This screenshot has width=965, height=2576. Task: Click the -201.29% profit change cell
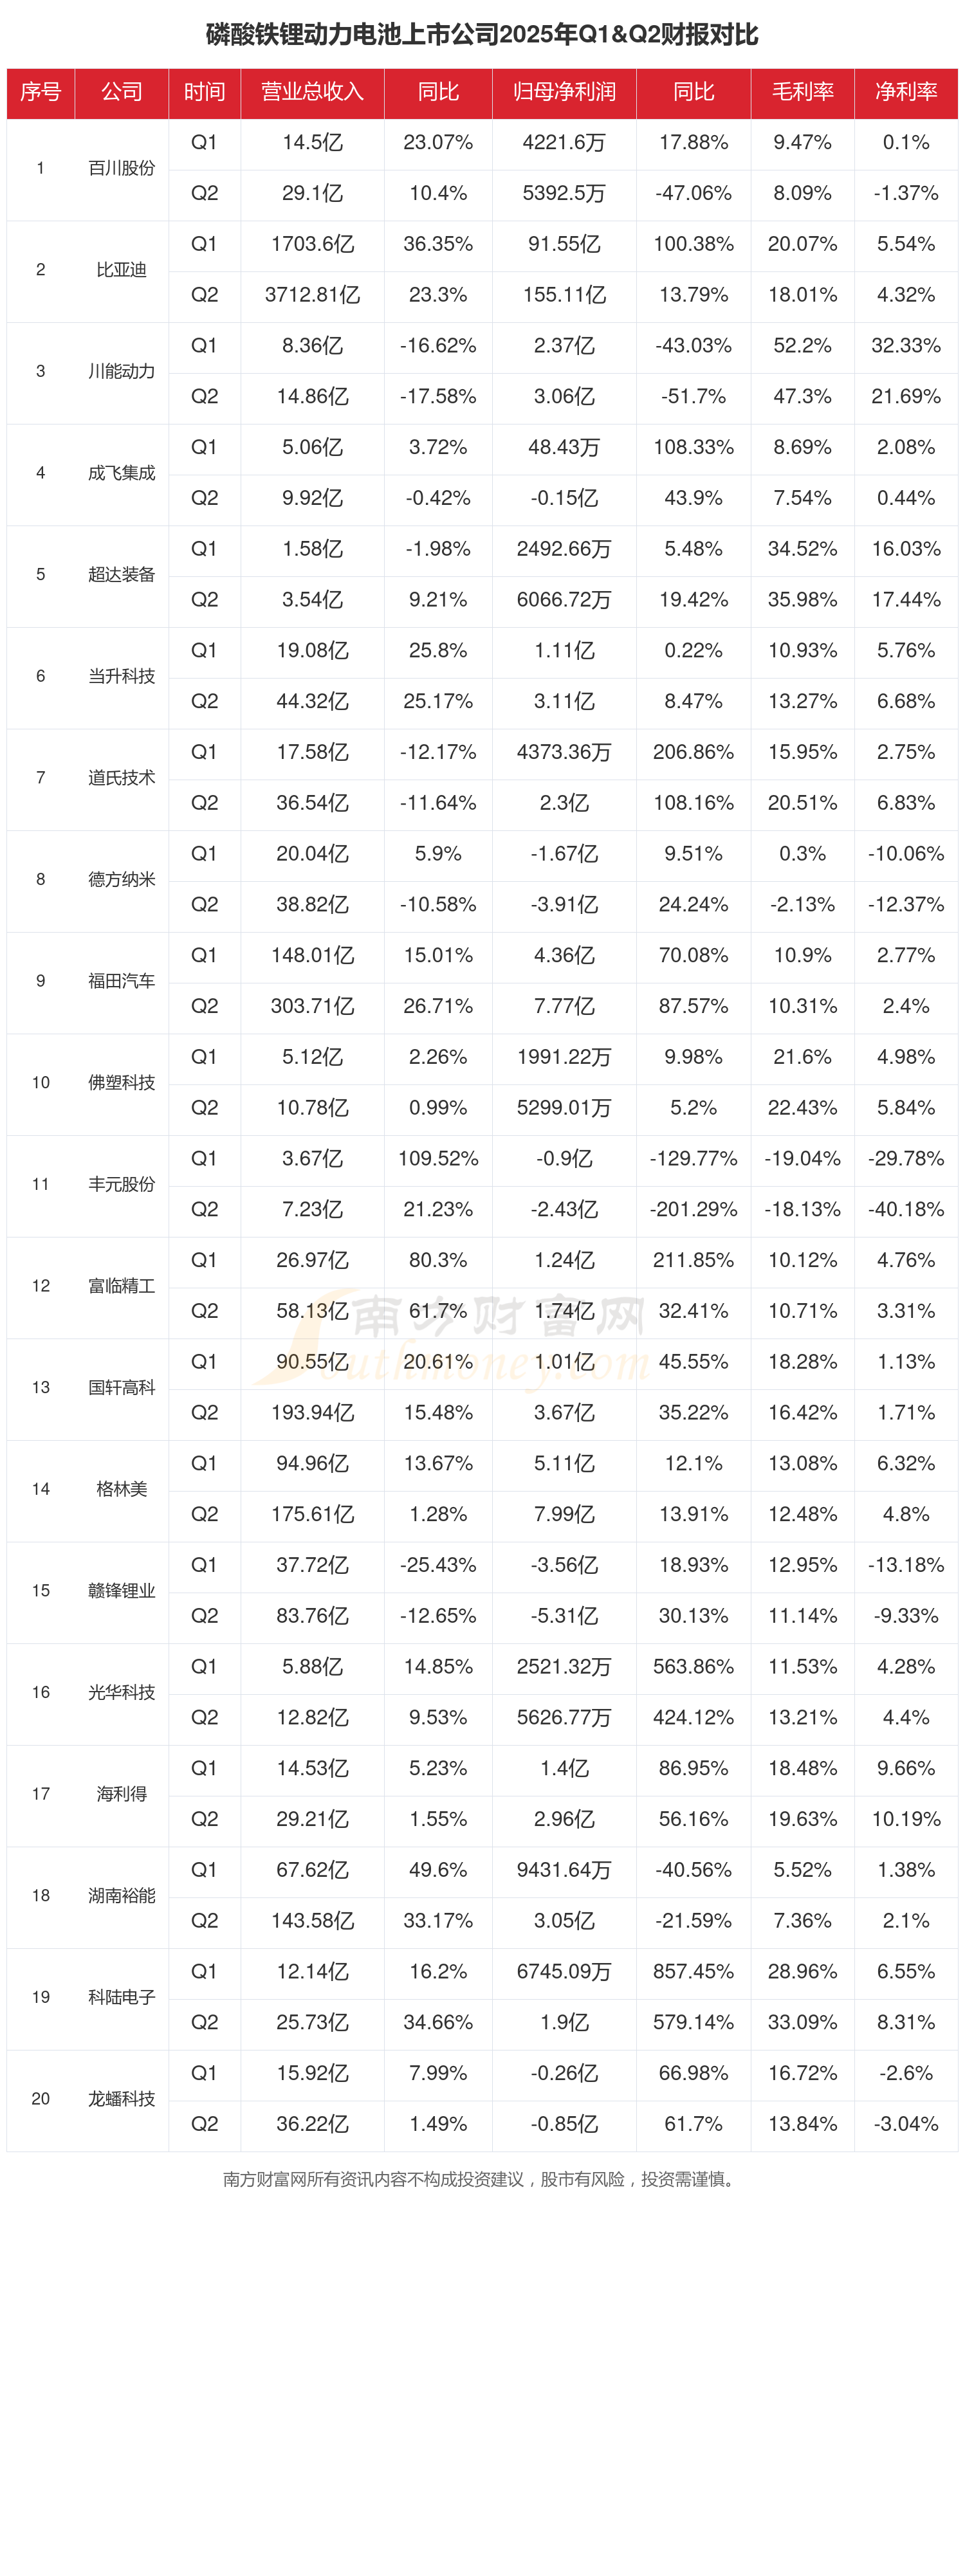(x=693, y=1209)
